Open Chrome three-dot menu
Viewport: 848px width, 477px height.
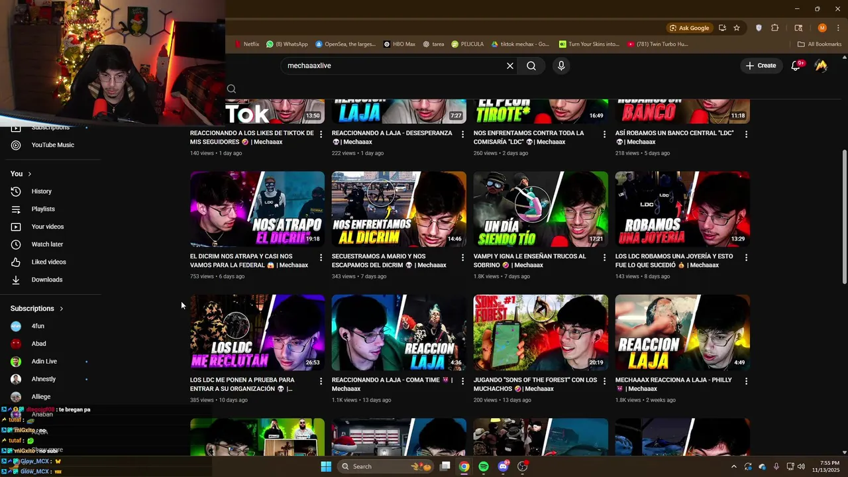click(x=838, y=28)
